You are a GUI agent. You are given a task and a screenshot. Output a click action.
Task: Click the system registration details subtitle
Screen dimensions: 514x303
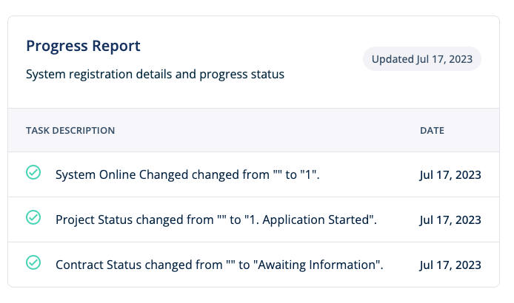[x=155, y=75]
